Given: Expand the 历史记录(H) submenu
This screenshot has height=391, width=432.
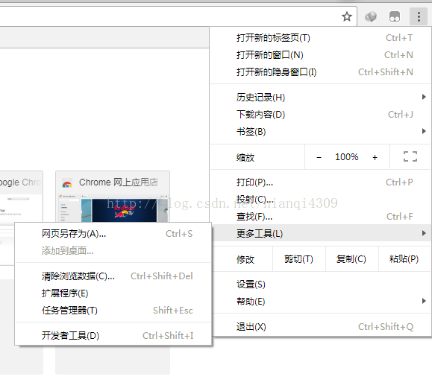Looking at the screenshot, I should click(321, 98).
